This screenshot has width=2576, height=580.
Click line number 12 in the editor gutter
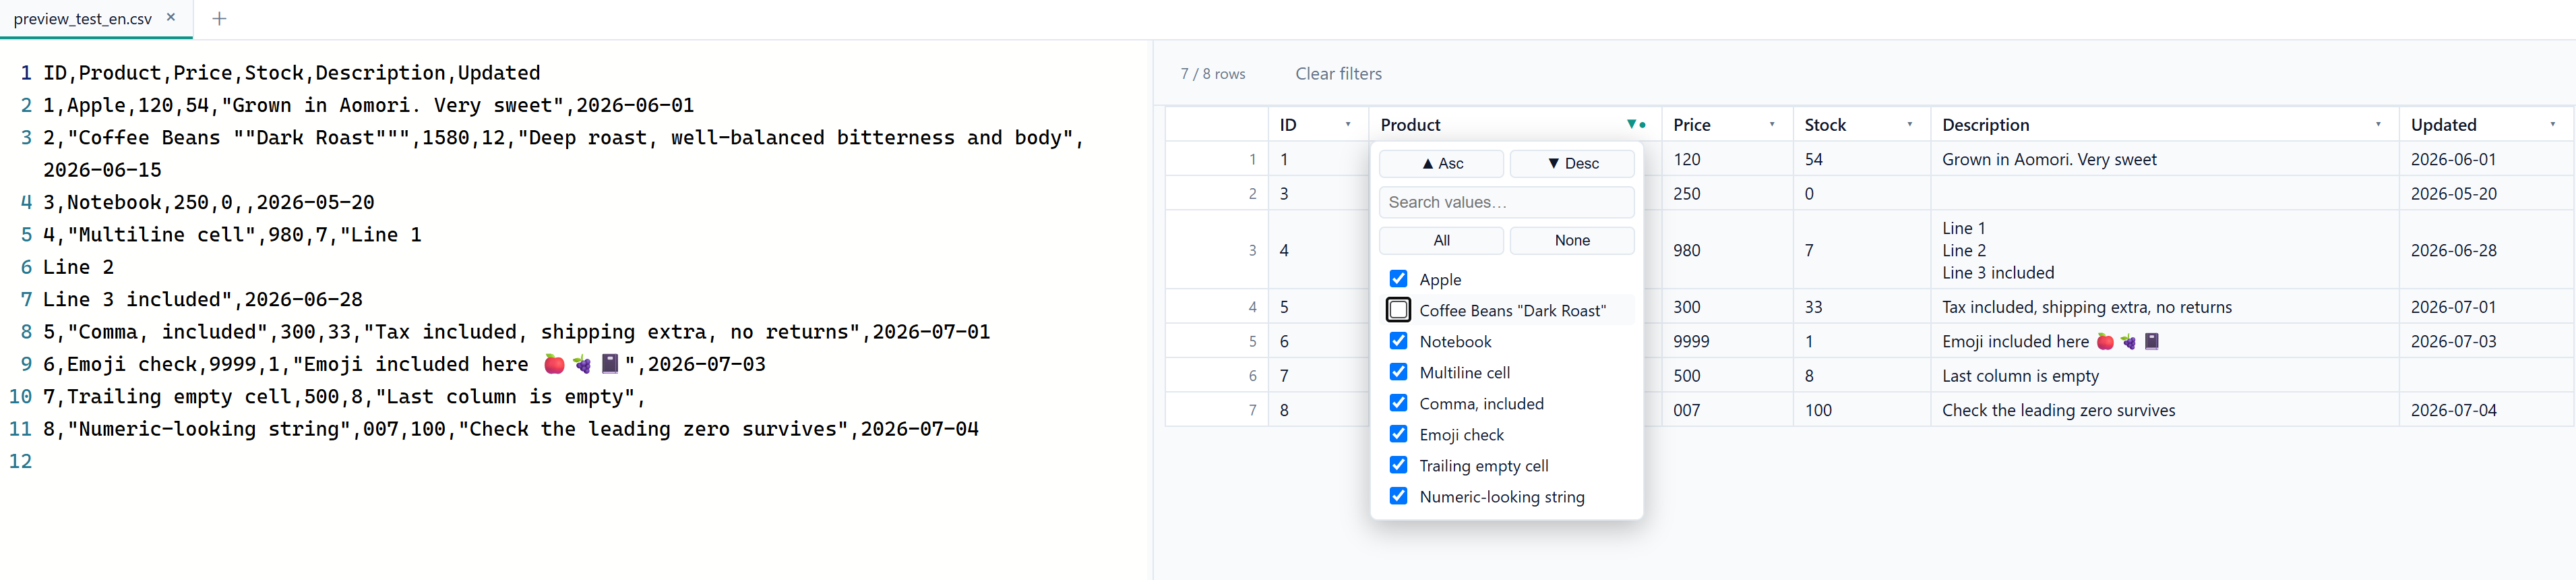20,461
